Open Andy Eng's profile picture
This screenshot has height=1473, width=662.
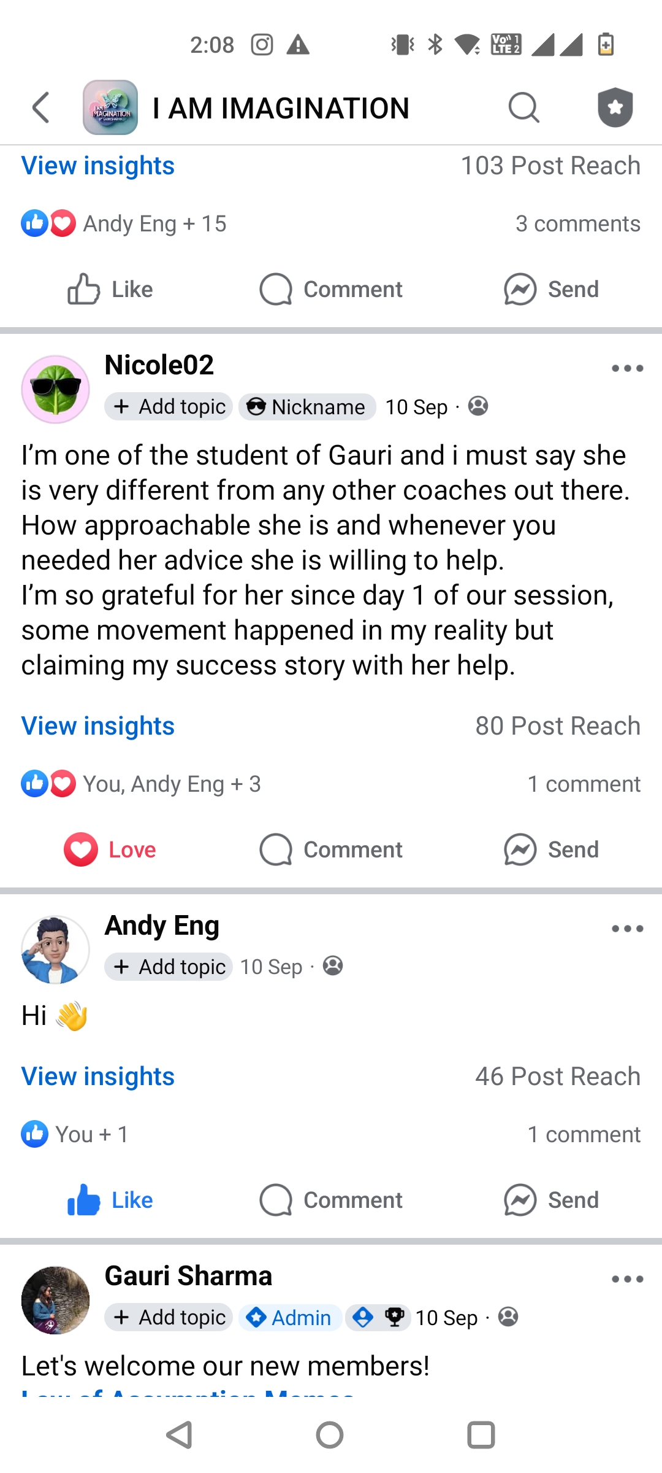click(55, 949)
